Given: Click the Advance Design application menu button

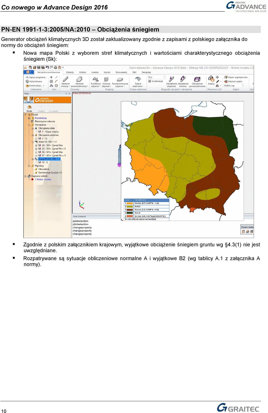Looking at the screenshot, I should tap(28, 72).
